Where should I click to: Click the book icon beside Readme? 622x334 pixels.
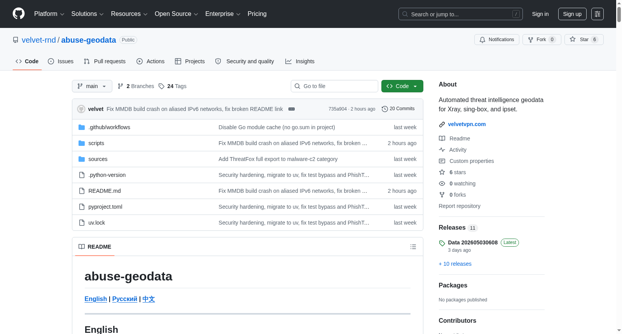(x=442, y=138)
